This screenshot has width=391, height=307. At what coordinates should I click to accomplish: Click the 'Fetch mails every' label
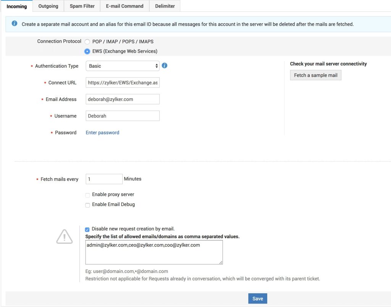pos(59,179)
